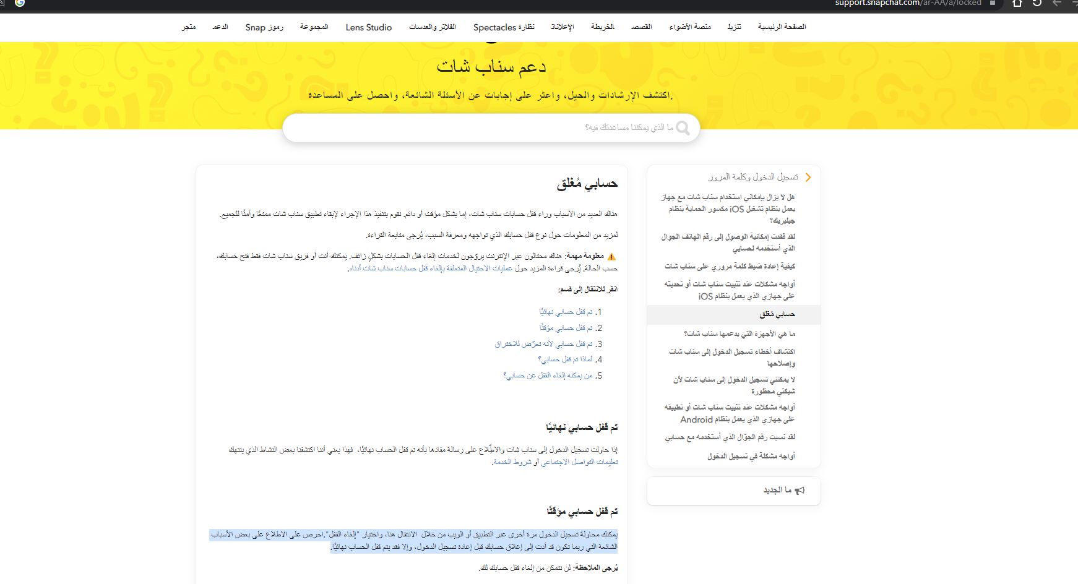The image size is (1078, 584).
Task: Jump to section 3 about hacked account lock
Action: pos(544,344)
